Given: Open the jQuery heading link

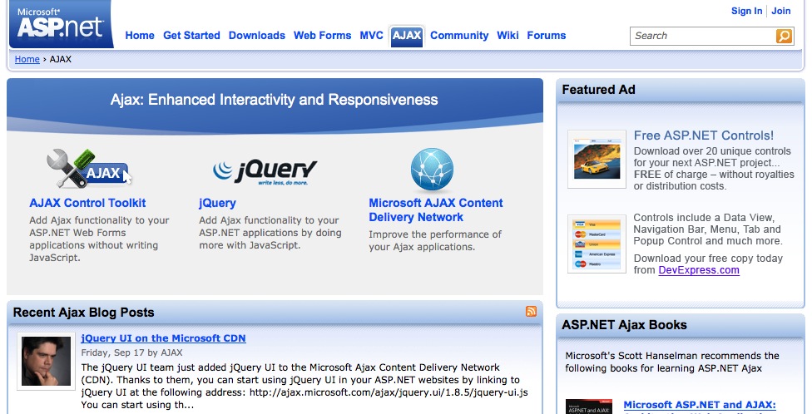Looking at the screenshot, I should [217, 203].
